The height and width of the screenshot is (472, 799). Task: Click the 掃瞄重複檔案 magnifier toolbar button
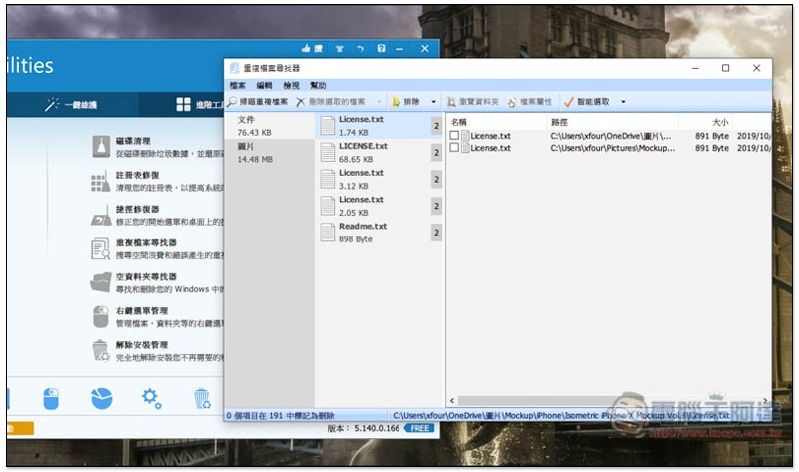click(x=259, y=102)
